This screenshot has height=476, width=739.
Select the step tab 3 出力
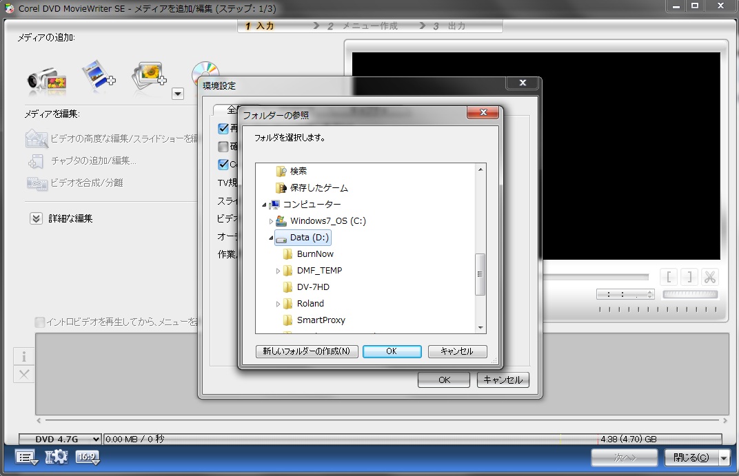(449, 26)
